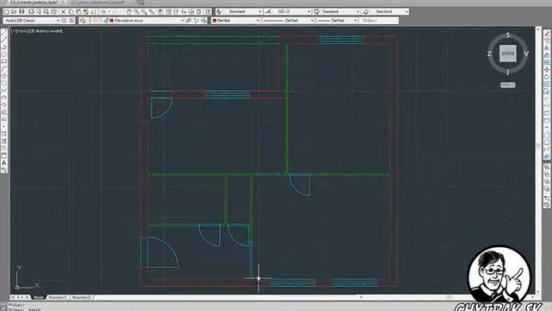Viewport: 552px width, 311px height.
Task: Click the Zoom realtime magnifier icon
Action: pos(136,11)
